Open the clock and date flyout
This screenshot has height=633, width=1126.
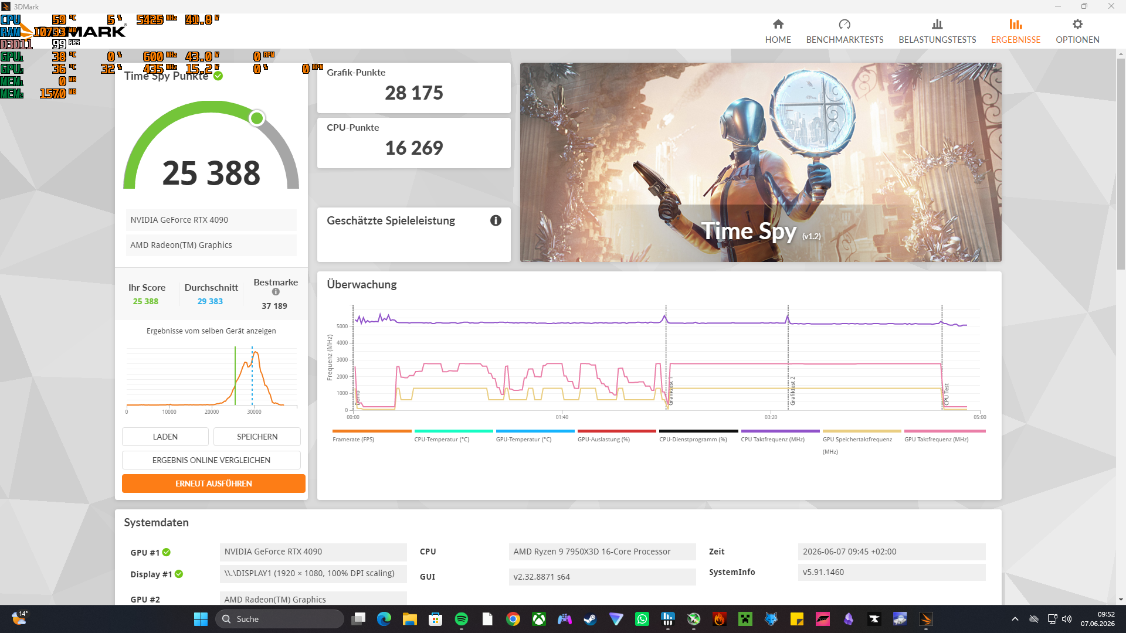pos(1098,619)
